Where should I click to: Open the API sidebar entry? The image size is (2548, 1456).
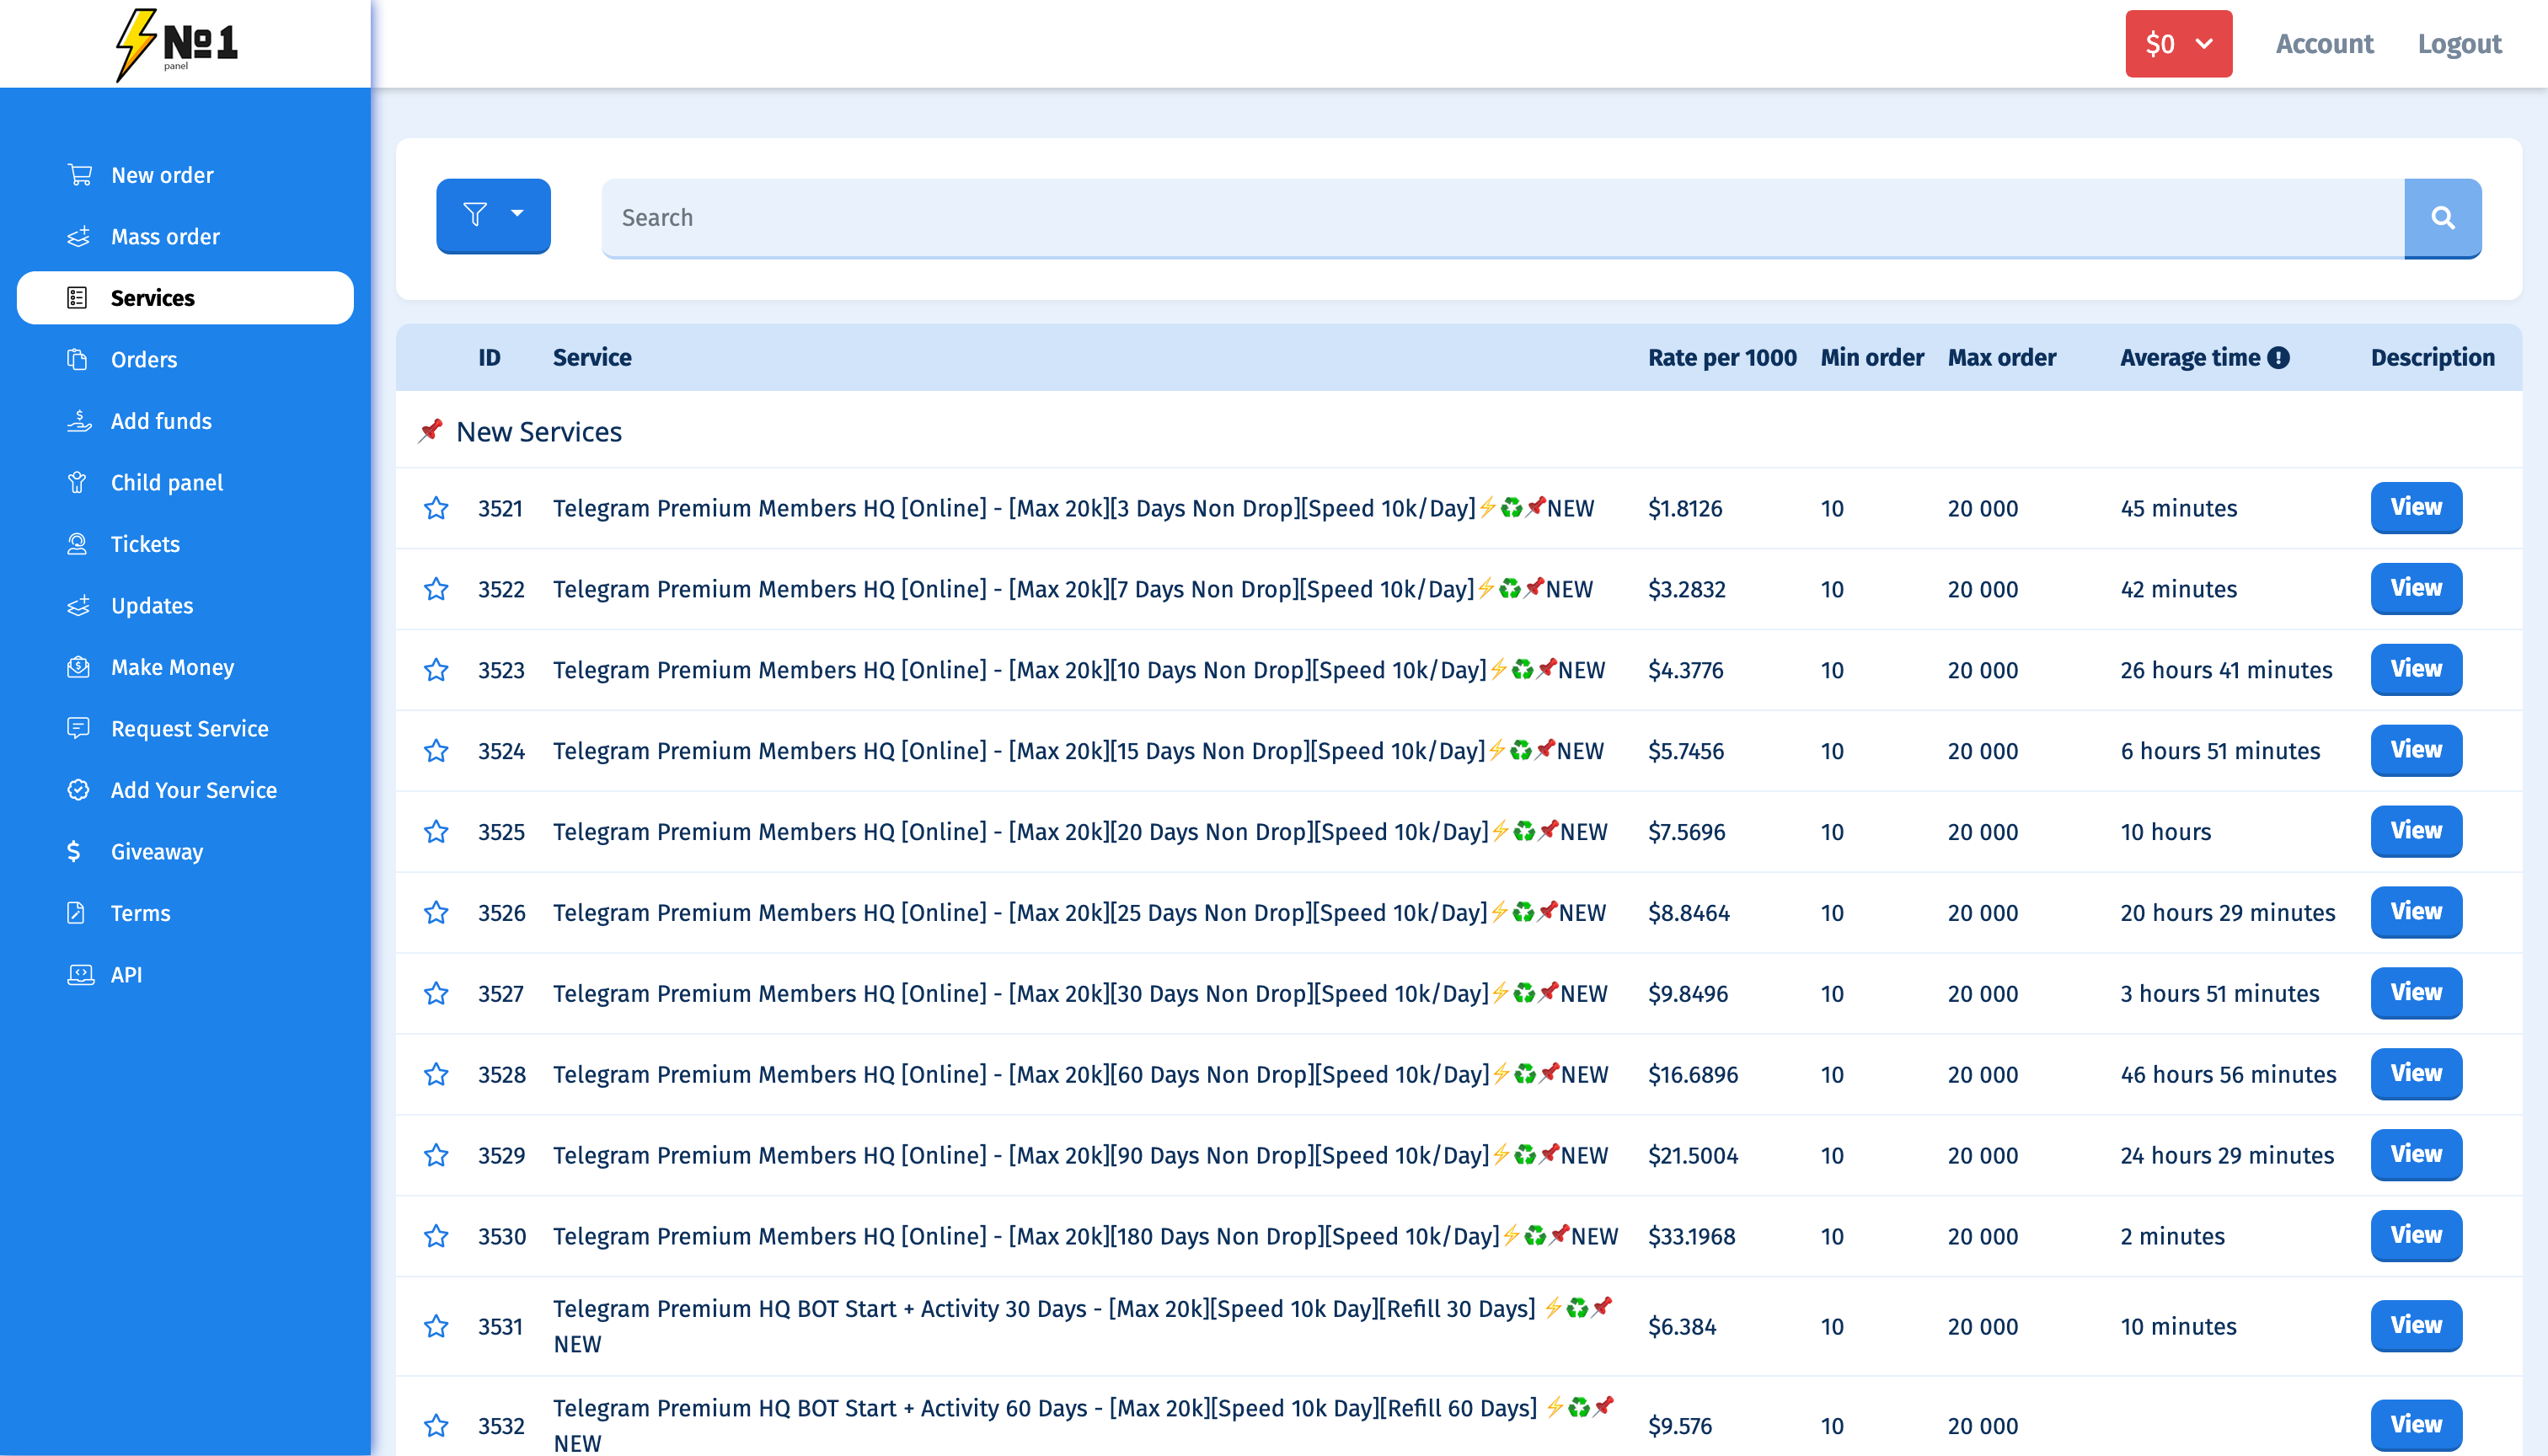click(126, 974)
